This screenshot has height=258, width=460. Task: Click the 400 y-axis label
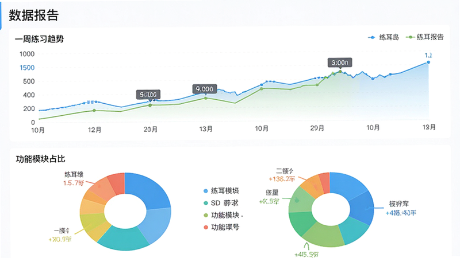tap(29, 95)
